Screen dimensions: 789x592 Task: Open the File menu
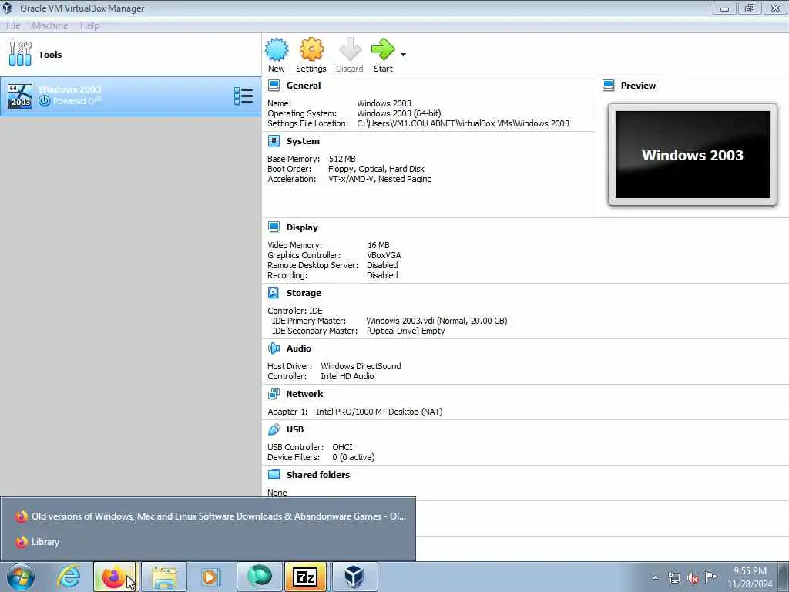coord(13,25)
